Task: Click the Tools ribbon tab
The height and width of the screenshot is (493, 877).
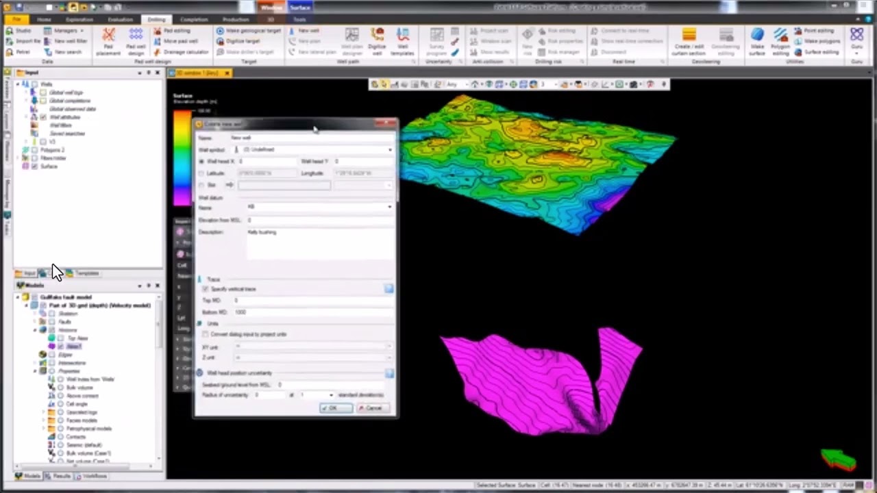Action: point(299,19)
